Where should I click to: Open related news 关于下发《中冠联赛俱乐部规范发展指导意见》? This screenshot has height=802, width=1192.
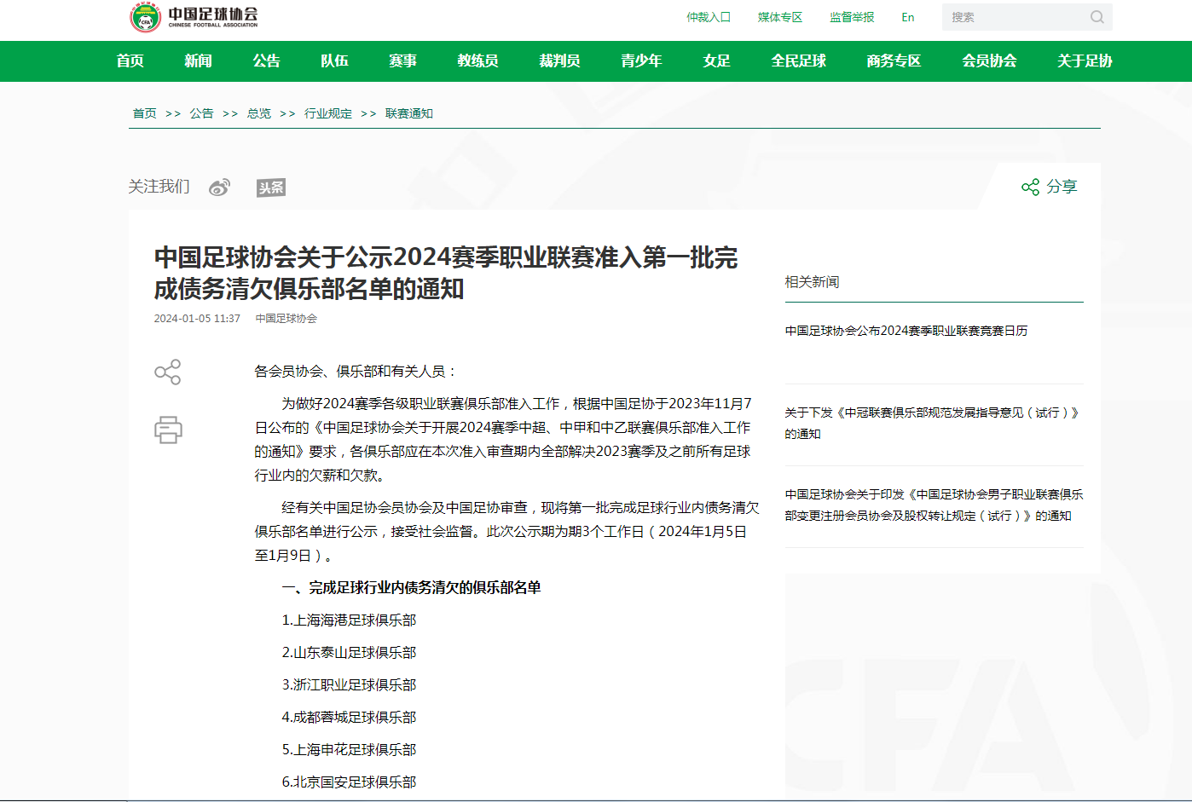pyautogui.click(x=933, y=423)
